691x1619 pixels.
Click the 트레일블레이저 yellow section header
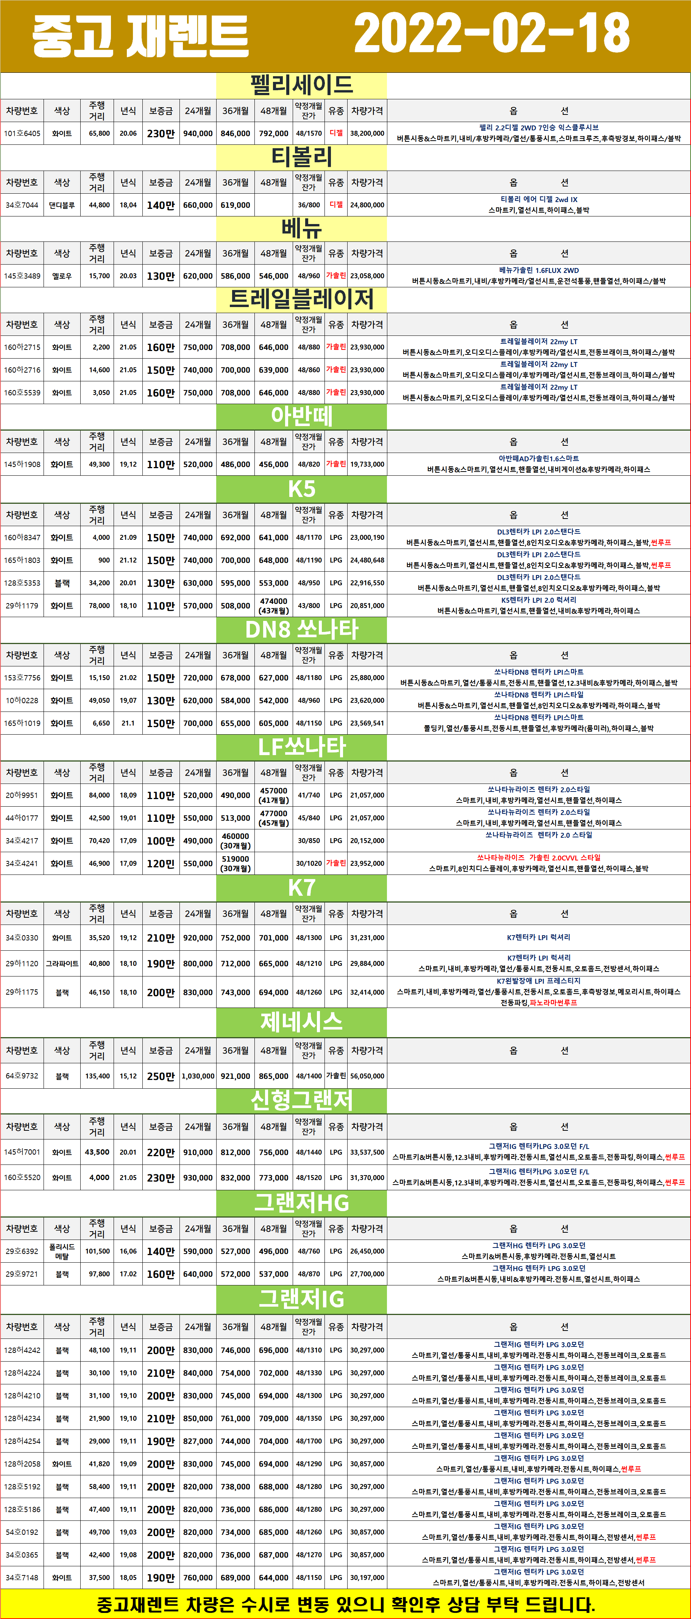coord(301,299)
